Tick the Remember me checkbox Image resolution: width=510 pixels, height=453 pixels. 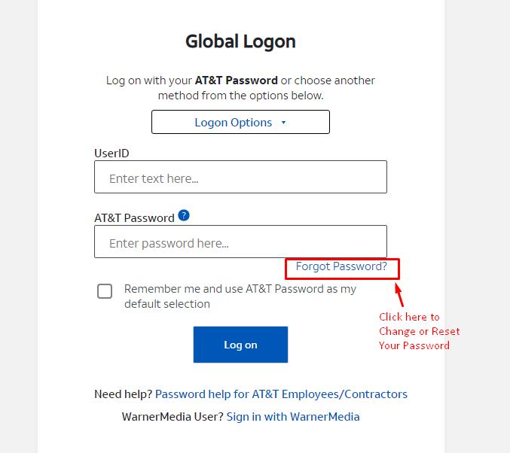pos(105,291)
